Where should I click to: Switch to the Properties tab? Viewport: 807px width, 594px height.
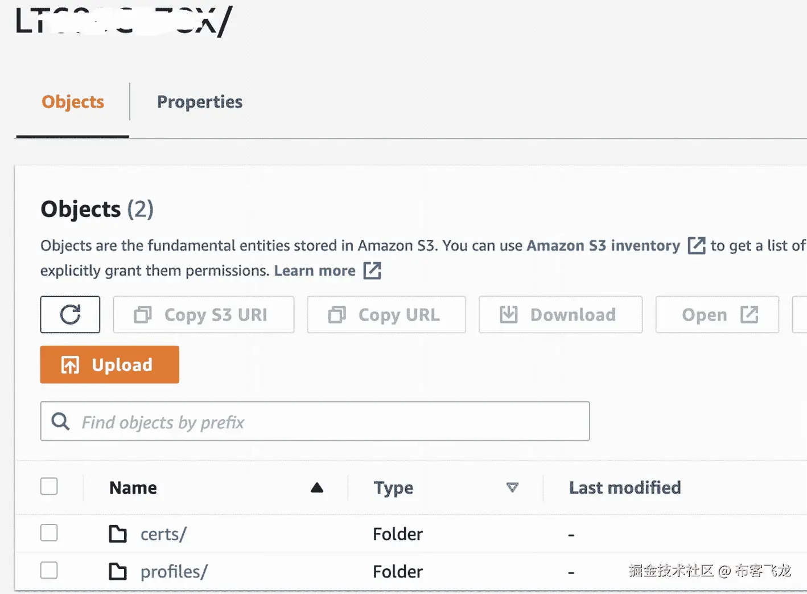(199, 102)
